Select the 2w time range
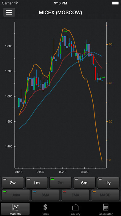 pos(13,183)
